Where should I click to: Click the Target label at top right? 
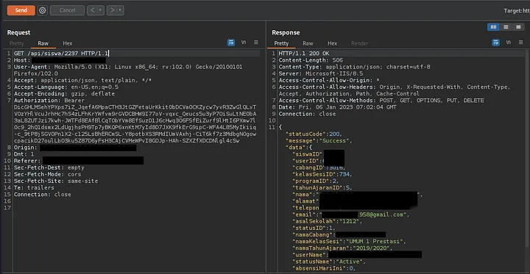click(517, 10)
